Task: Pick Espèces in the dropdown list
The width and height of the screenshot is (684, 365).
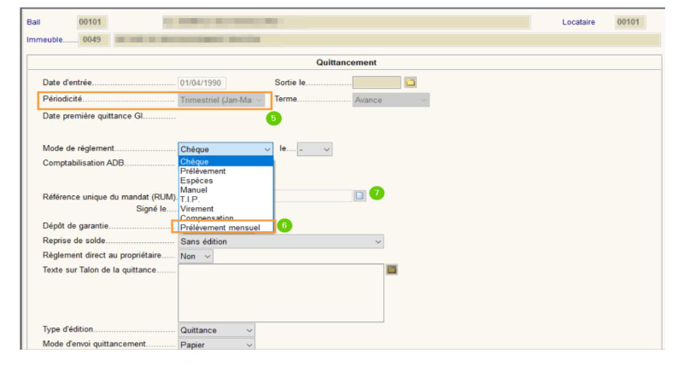Action: click(198, 181)
